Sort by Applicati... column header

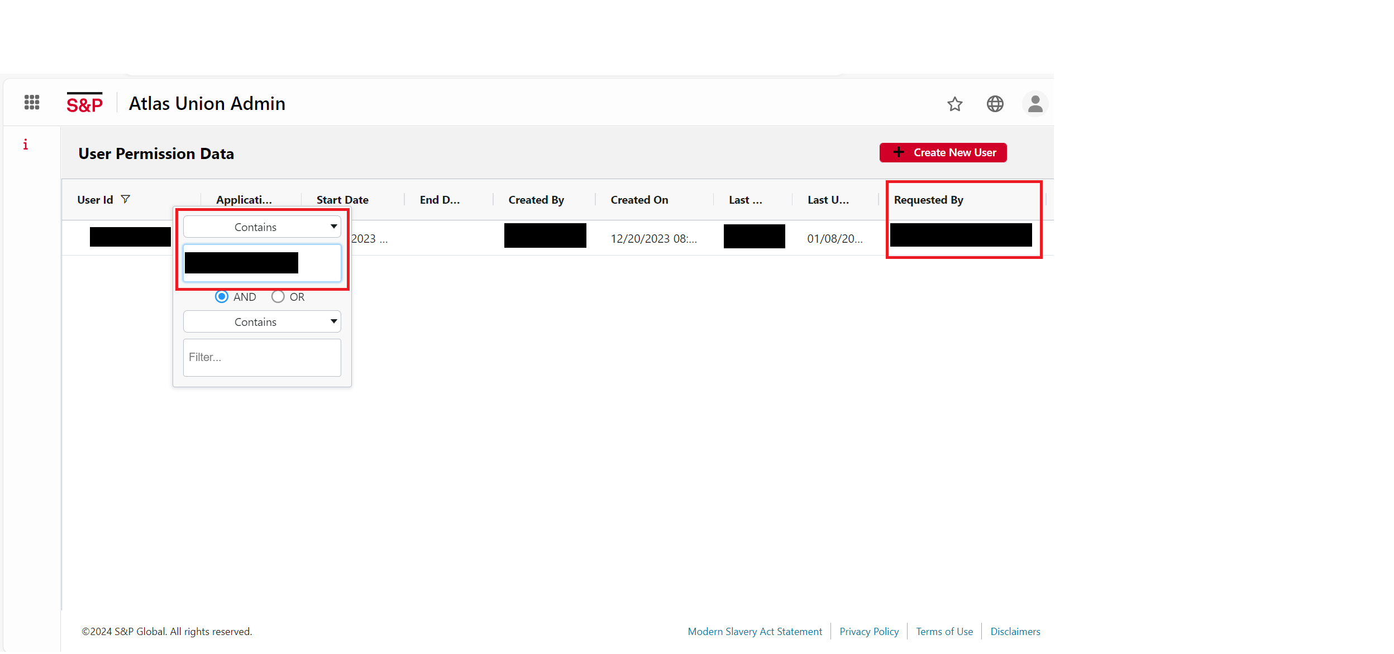[244, 200]
